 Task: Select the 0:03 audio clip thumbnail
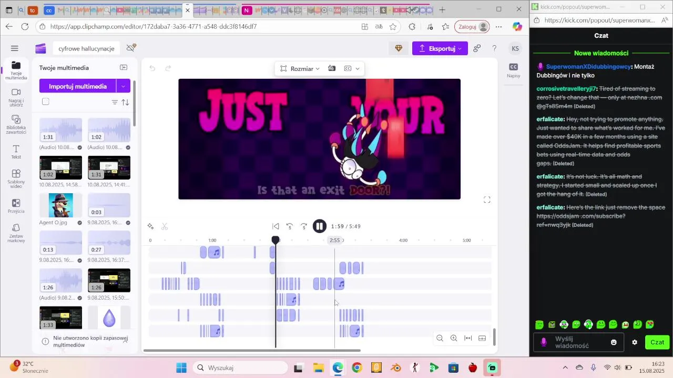(109, 205)
